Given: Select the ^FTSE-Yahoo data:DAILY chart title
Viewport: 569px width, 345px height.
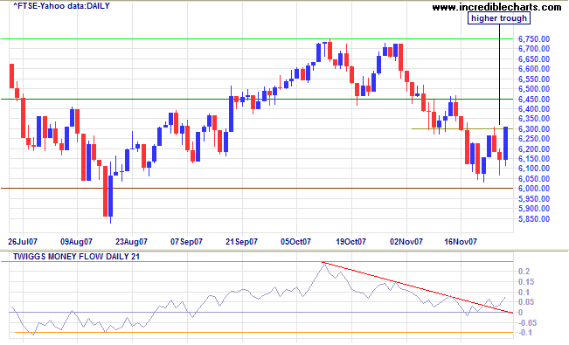Looking at the screenshot, I should click(x=61, y=6).
